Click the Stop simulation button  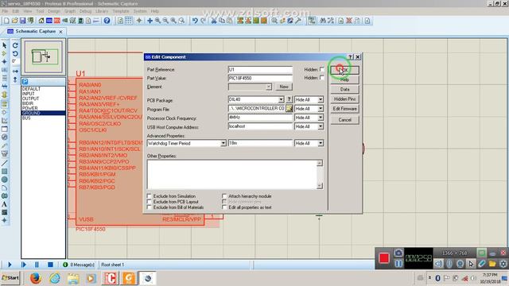tap(50, 265)
